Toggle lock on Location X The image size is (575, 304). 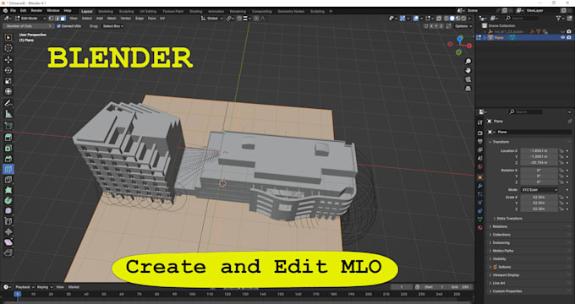(561, 151)
